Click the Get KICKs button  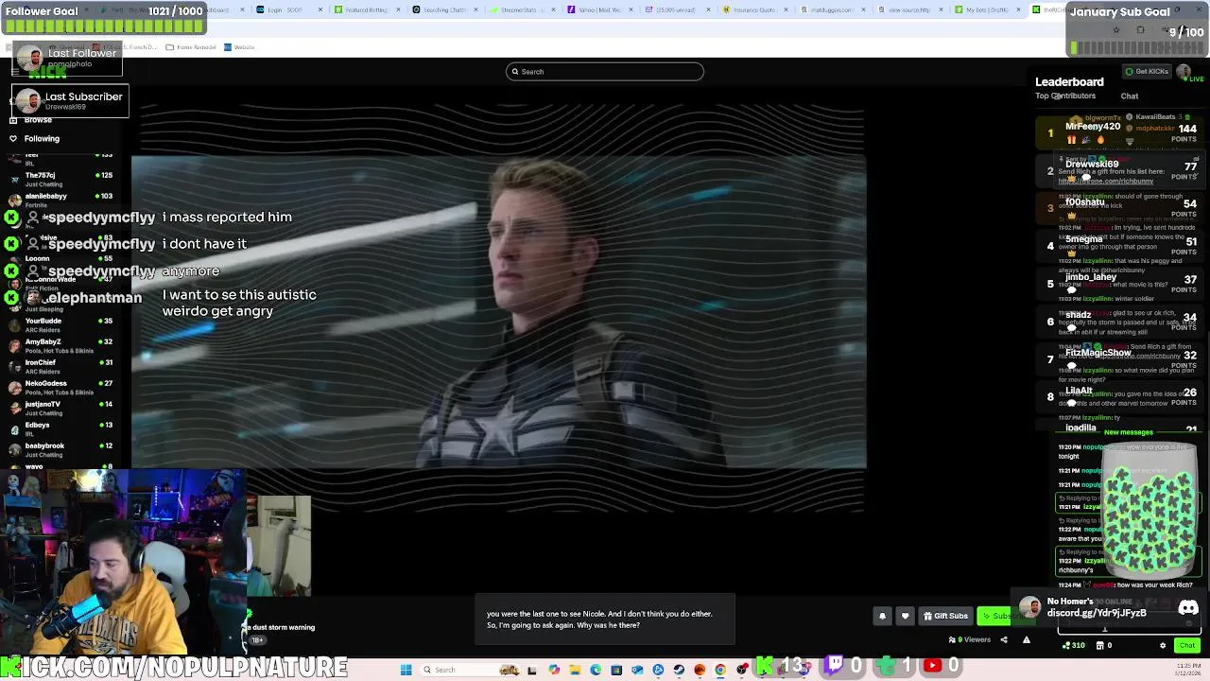pyautogui.click(x=1146, y=72)
